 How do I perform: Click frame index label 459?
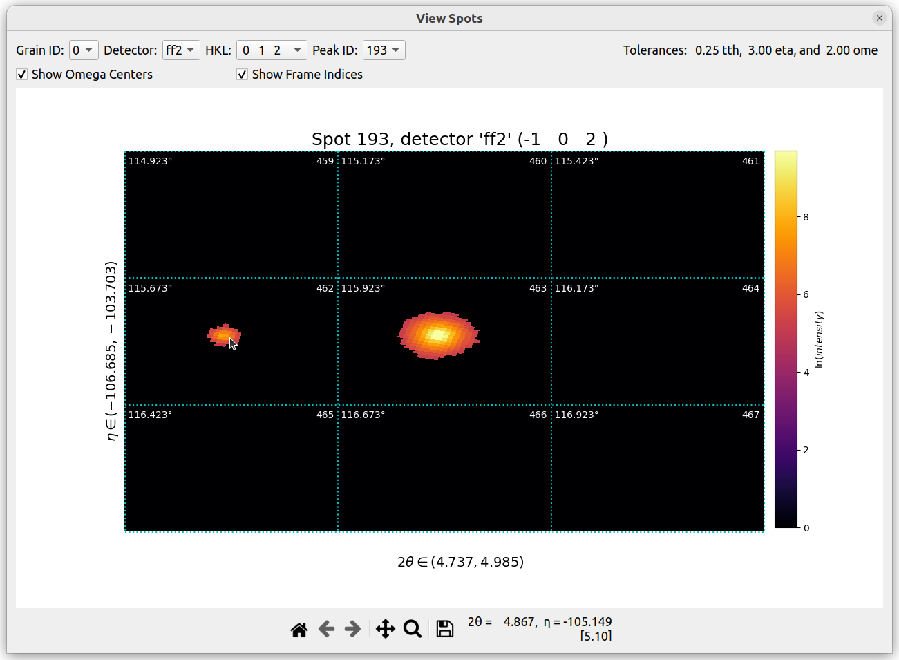tap(325, 161)
